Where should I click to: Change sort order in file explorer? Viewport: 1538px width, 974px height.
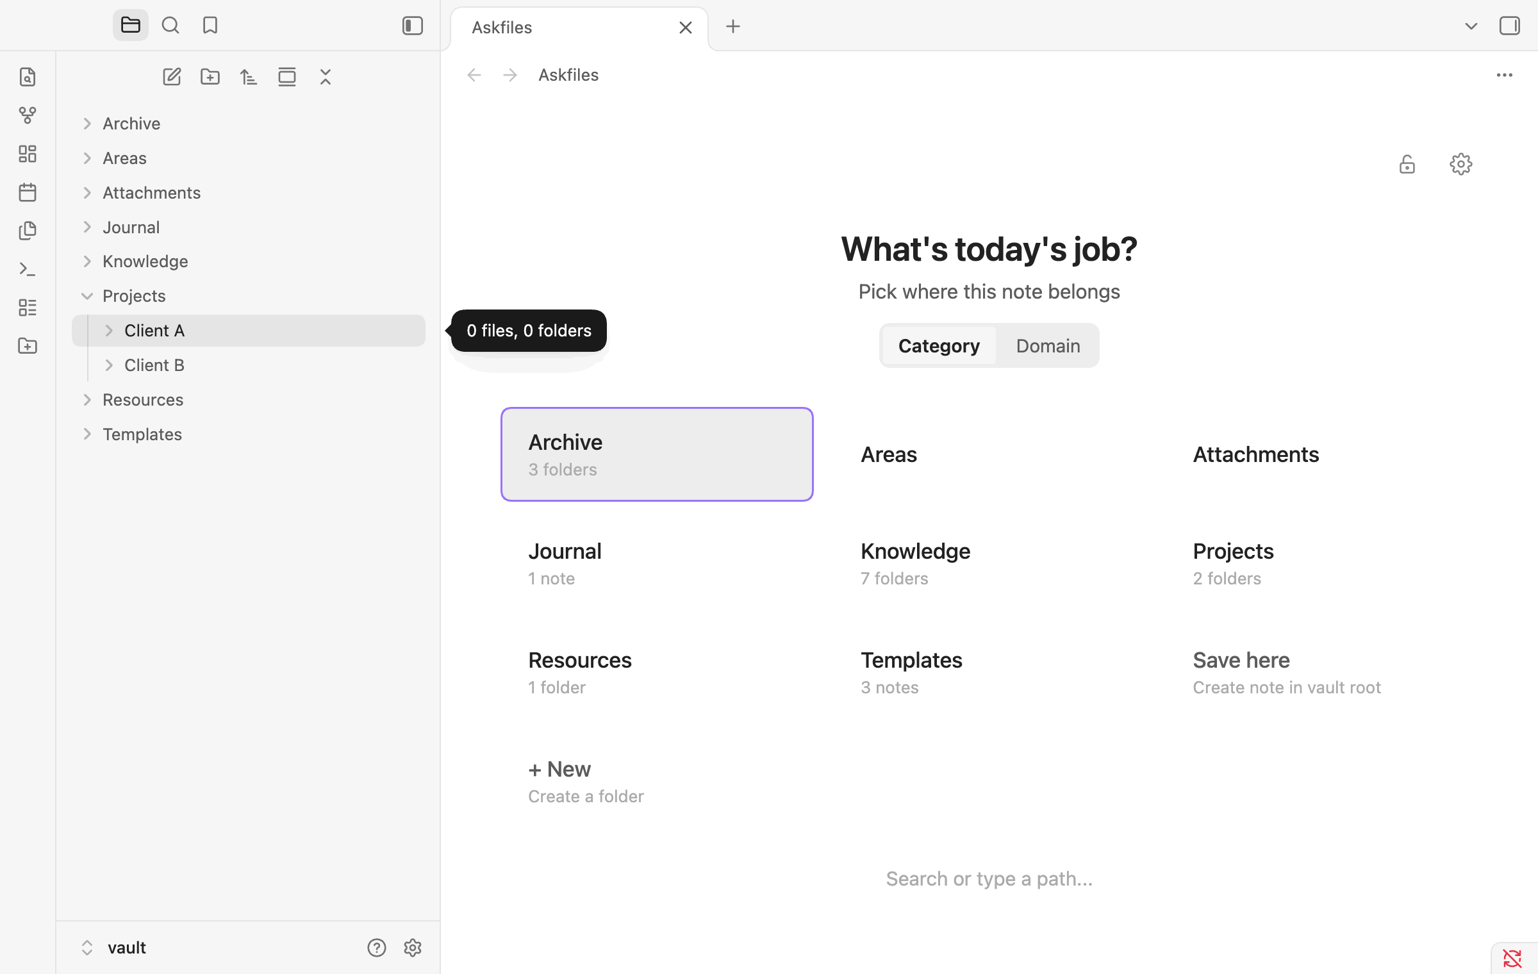[249, 77]
